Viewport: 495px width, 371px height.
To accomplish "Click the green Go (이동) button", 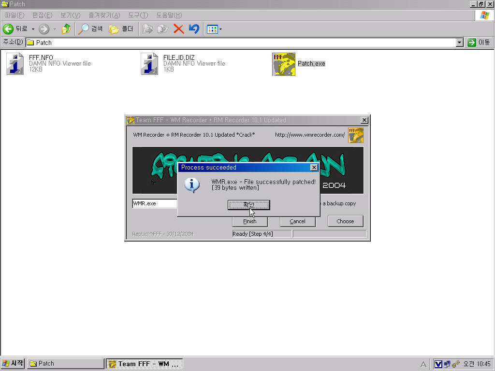I will pyautogui.click(x=479, y=43).
